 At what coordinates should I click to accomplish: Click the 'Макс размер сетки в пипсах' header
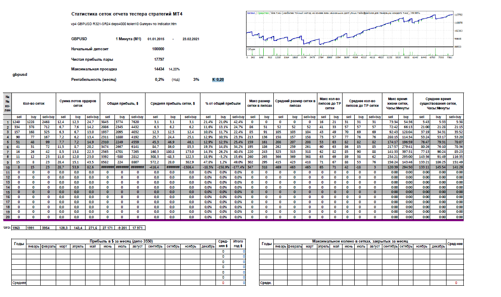(260, 103)
